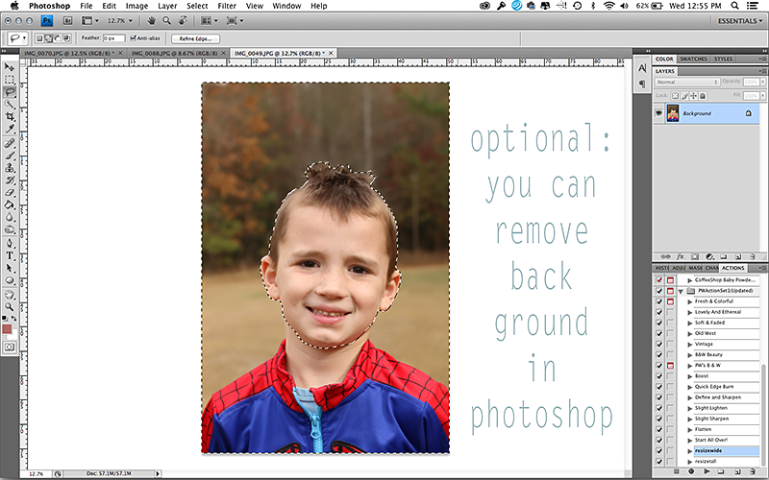Viewport: 769px width, 480px height.
Task: Click Begin recording in the Actions panel
Action: [x=691, y=471]
